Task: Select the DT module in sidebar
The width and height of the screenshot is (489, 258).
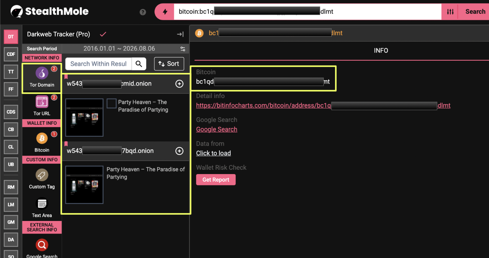Action: click(11, 37)
